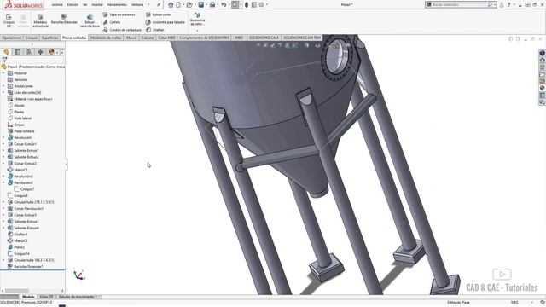Expand the Revolución1 feature

[3, 137]
